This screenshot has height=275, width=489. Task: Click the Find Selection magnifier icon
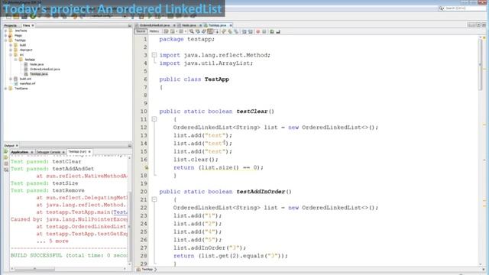[x=192, y=31]
